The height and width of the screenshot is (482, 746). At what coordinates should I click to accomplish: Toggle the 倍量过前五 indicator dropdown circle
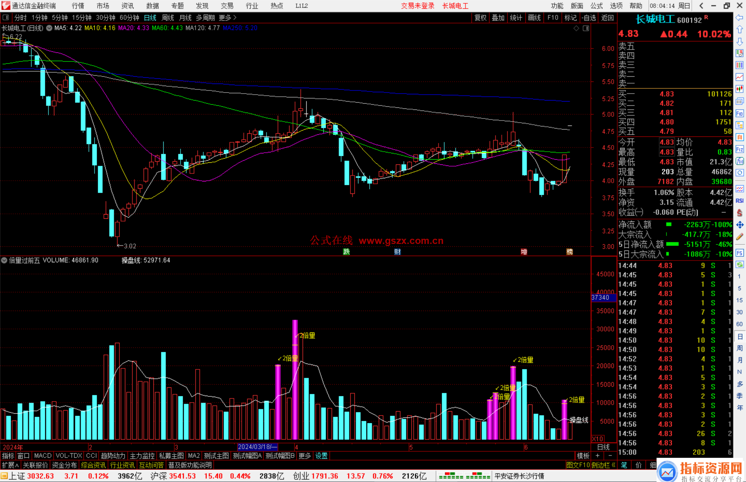[4, 260]
